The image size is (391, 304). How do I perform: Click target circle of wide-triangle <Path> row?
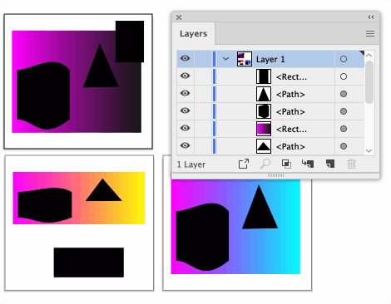point(344,146)
